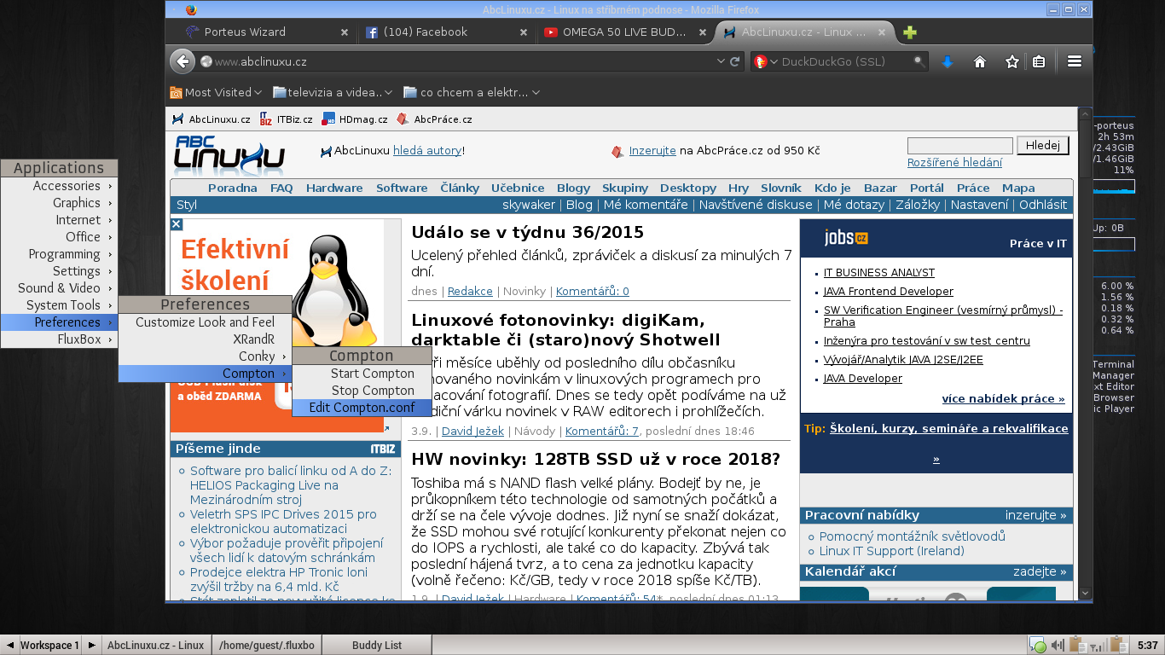
Task: Switch to next workspace arrow
Action: [x=91, y=645]
